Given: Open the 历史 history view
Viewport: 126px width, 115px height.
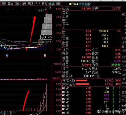Looking at the screenshot, I should pyautogui.click(x=17, y=4).
